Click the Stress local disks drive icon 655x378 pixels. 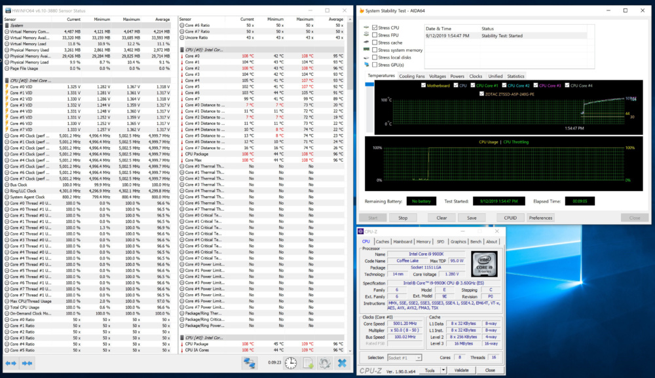click(x=366, y=57)
